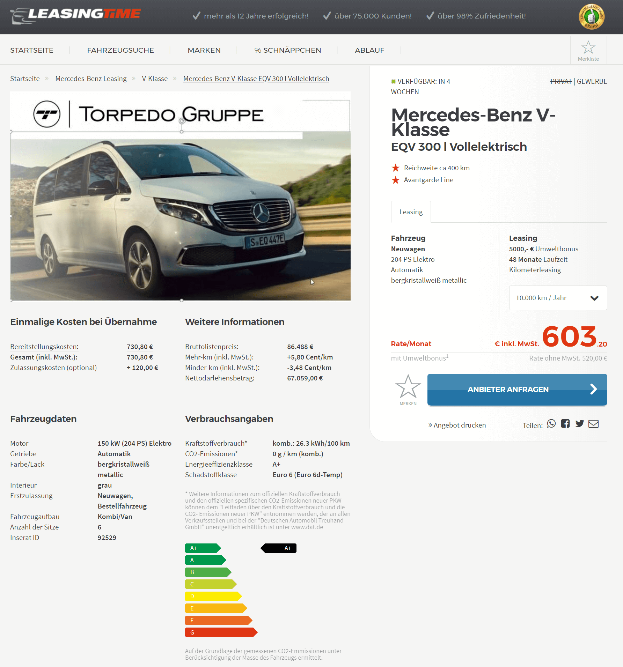
Task: Click 'mit Umweltbonus' footnote text
Action: pyautogui.click(x=419, y=358)
